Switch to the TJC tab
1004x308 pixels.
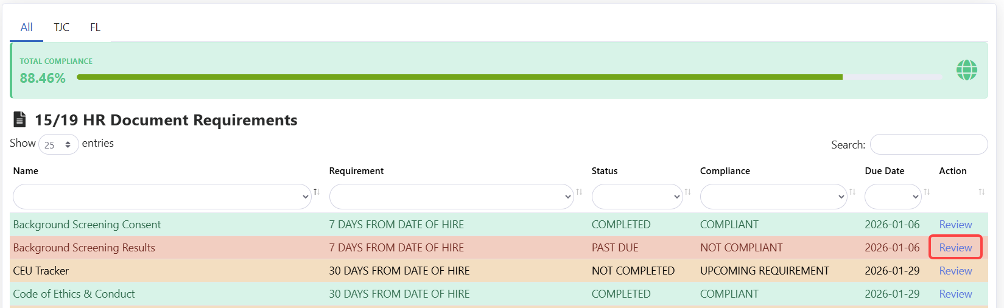point(61,27)
